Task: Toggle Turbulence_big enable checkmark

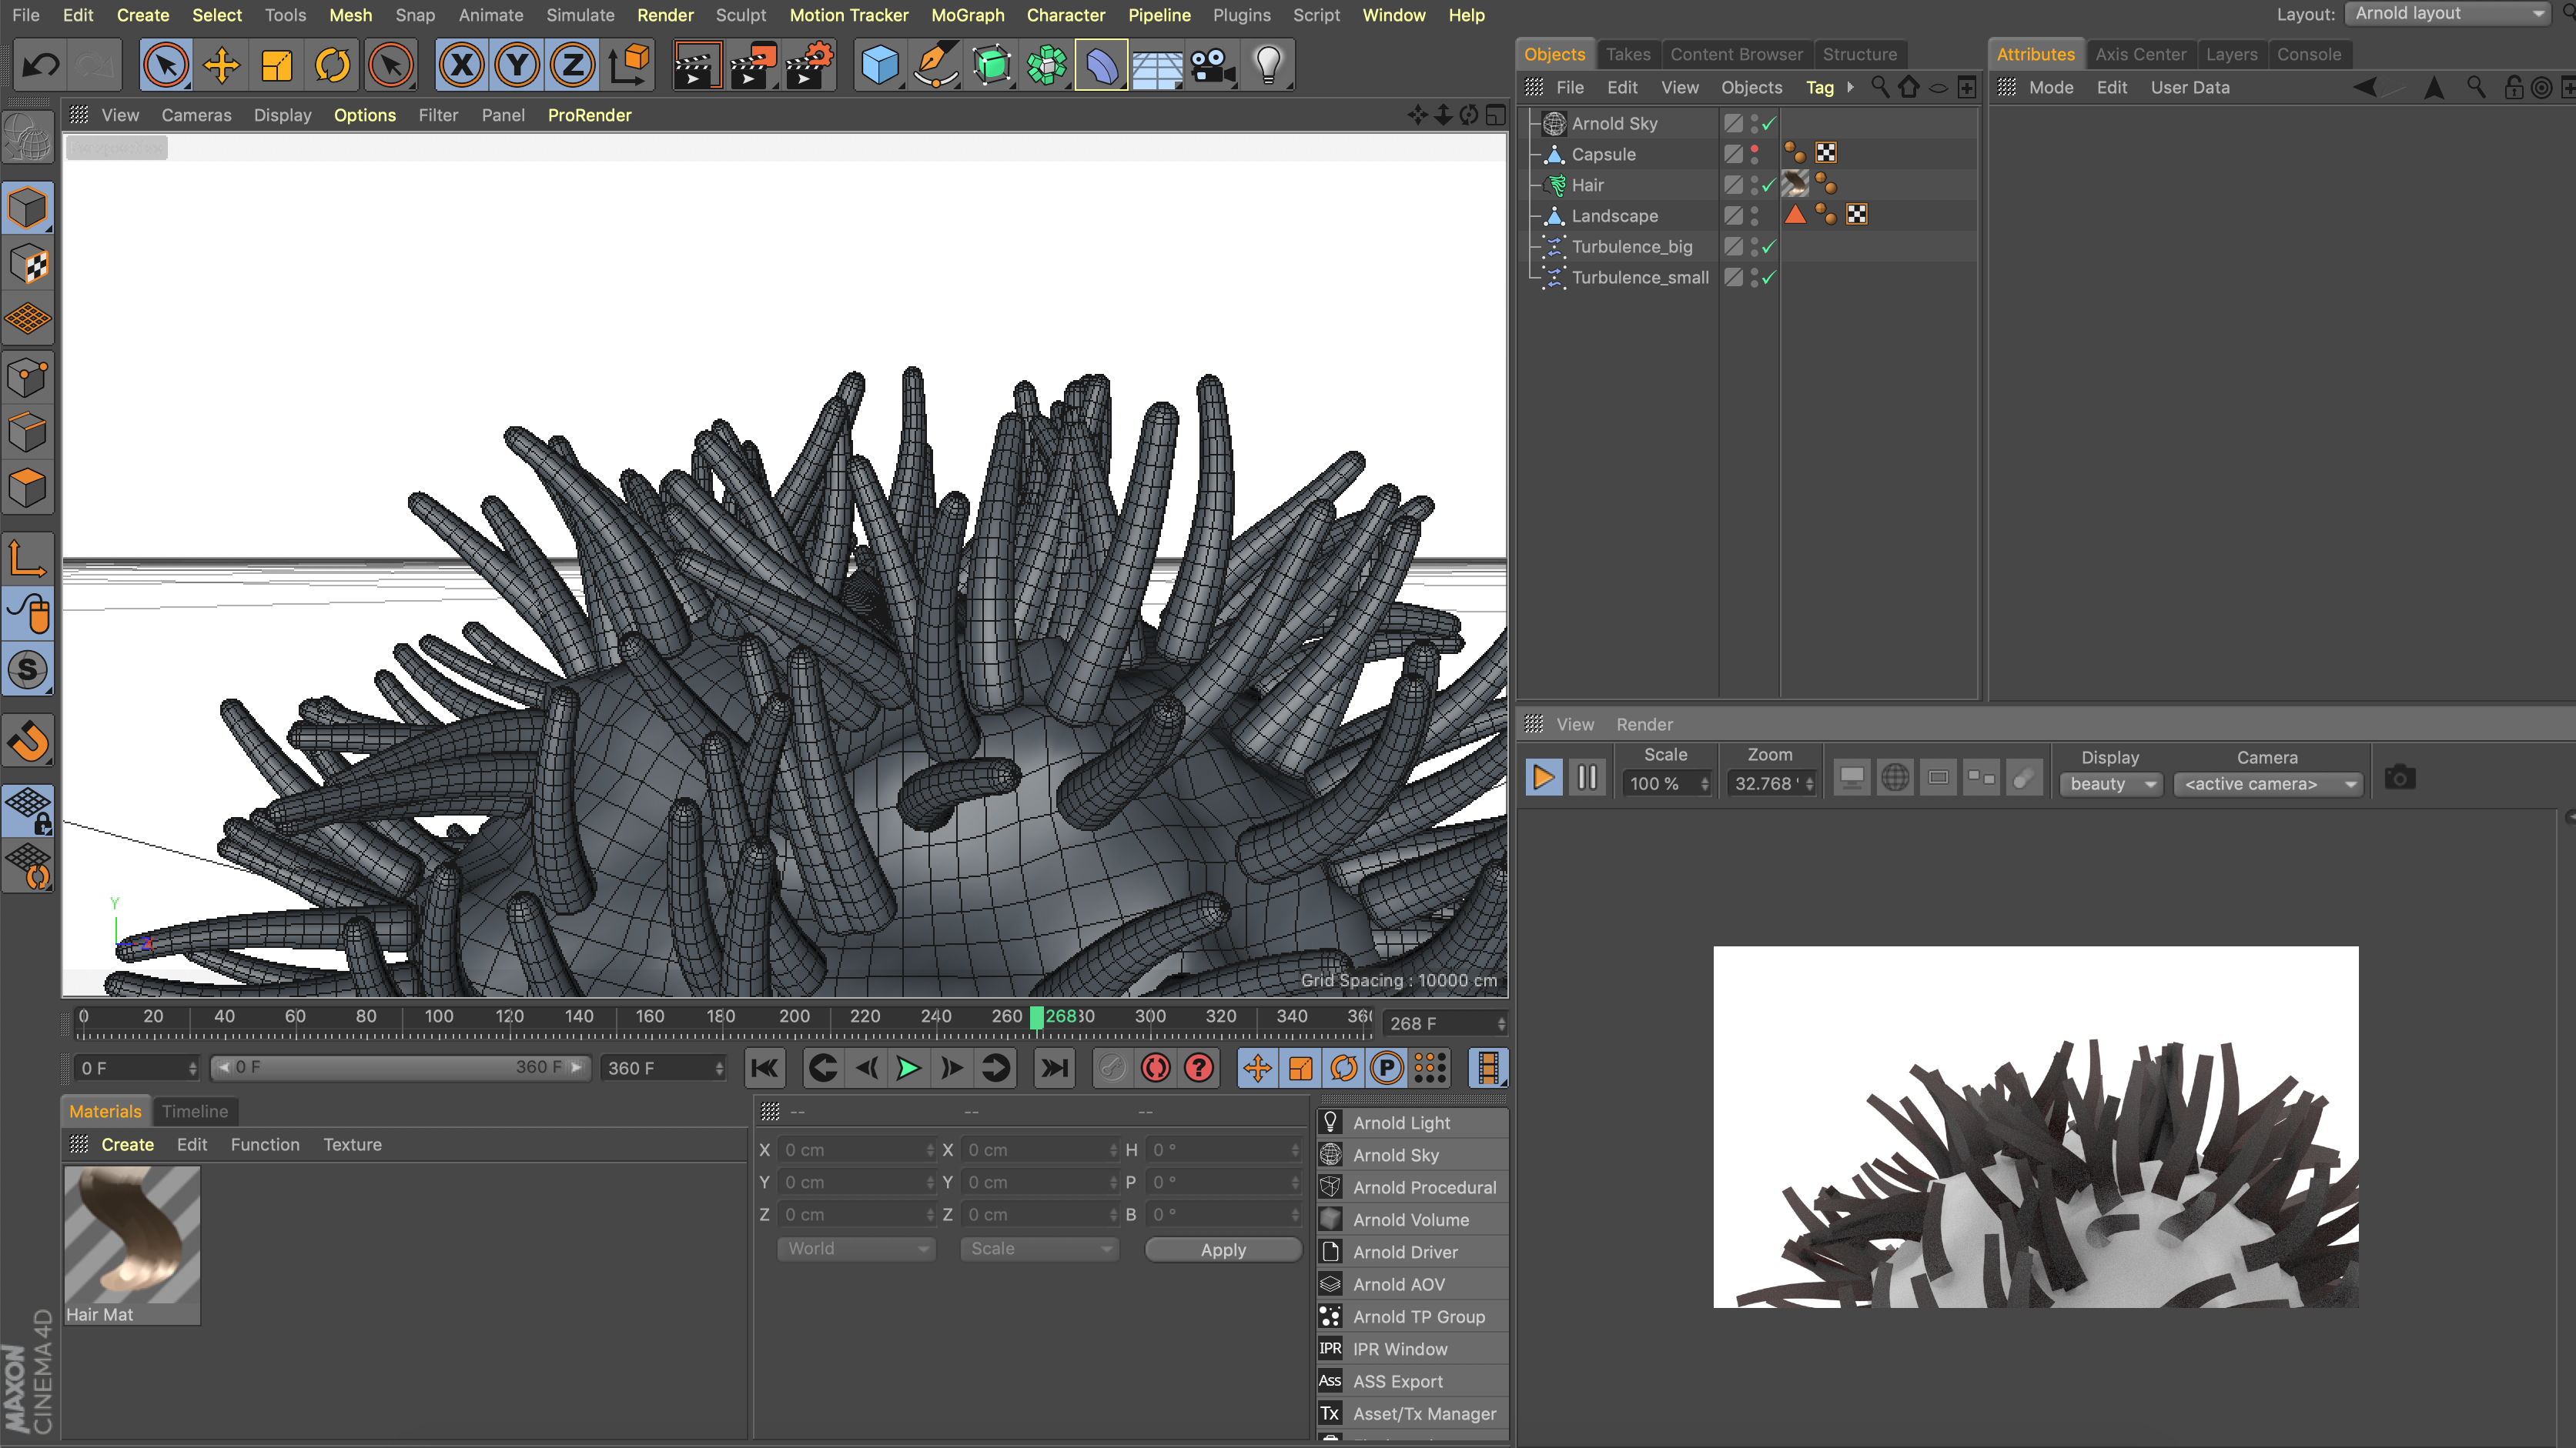Action: pyautogui.click(x=1768, y=247)
